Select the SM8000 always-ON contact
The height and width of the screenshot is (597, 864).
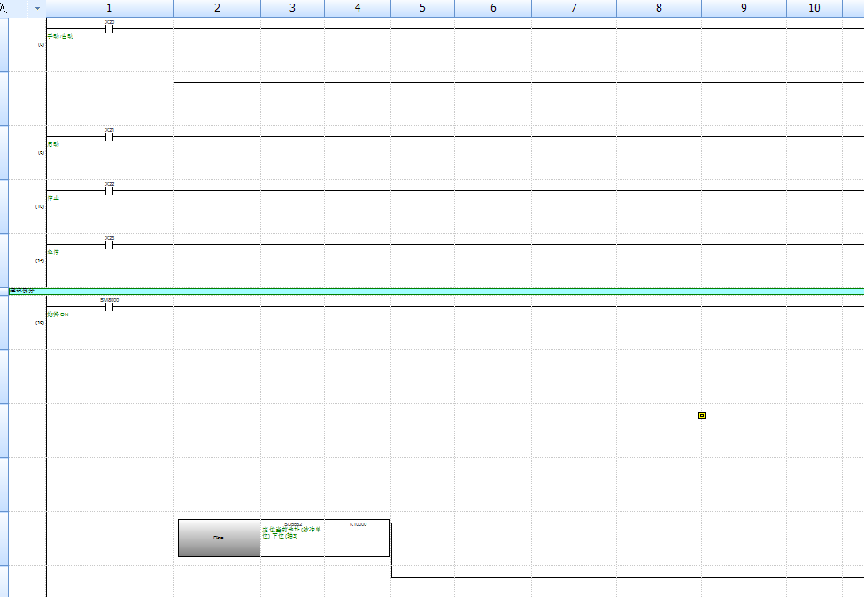click(x=110, y=306)
